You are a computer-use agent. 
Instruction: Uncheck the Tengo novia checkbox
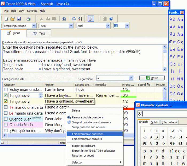[x=6, y=101]
